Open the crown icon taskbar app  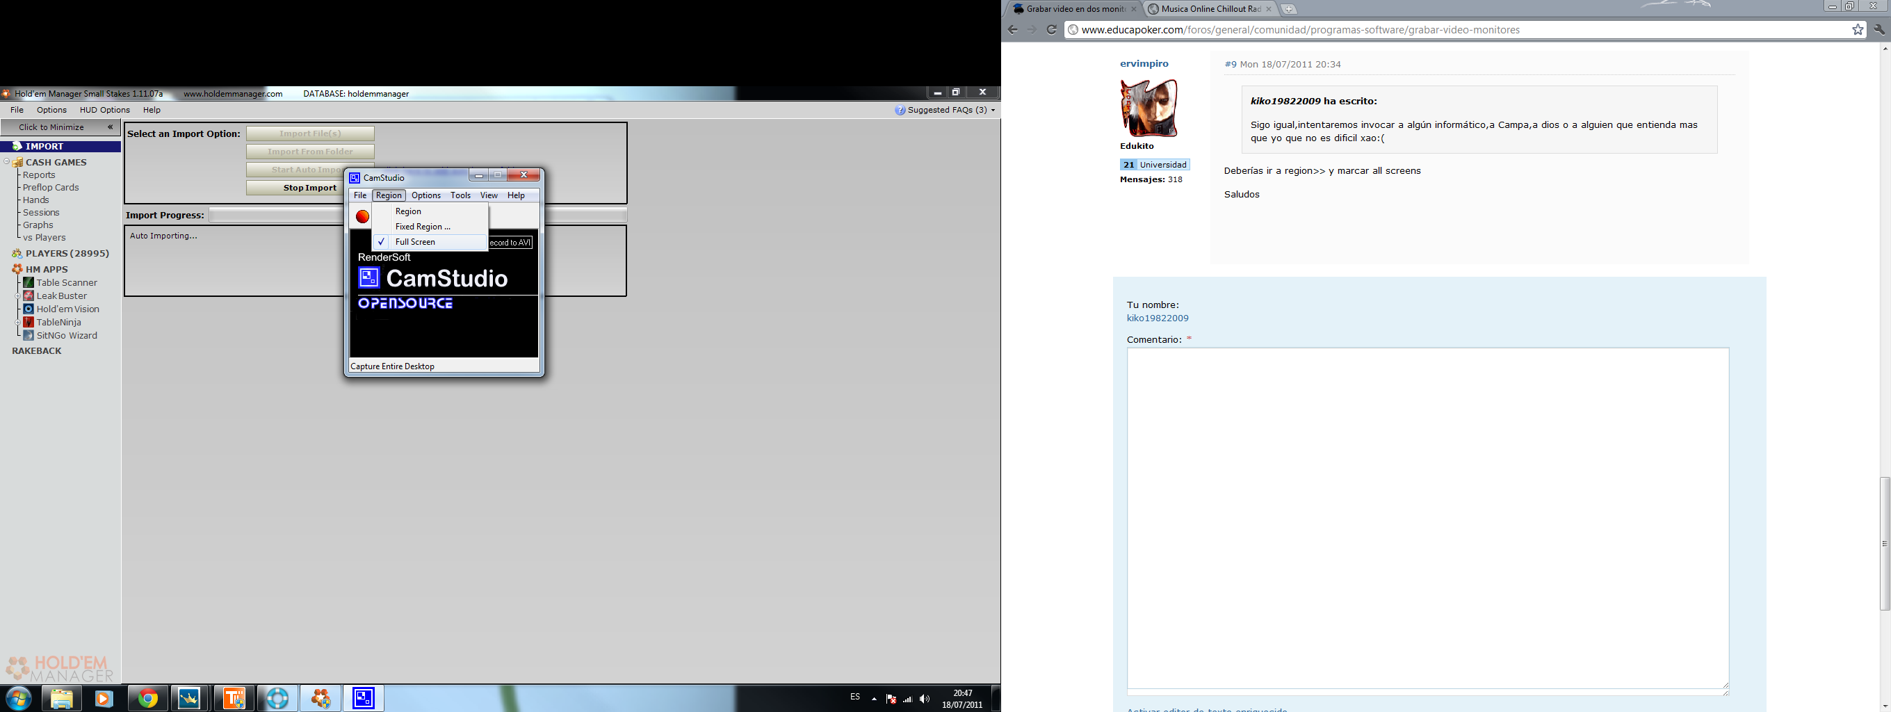pyautogui.click(x=190, y=699)
